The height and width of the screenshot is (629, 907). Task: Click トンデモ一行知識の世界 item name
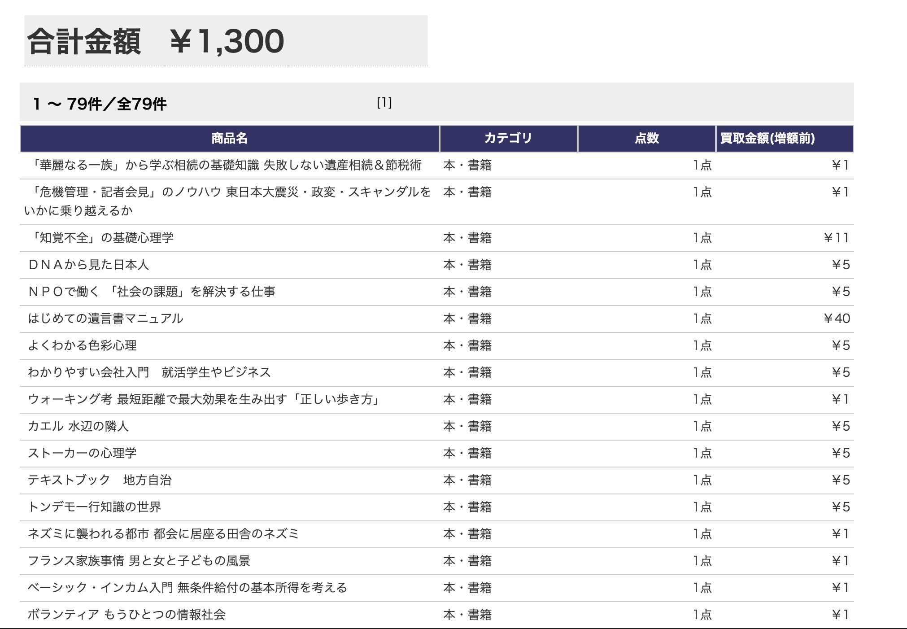click(x=94, y=507)
